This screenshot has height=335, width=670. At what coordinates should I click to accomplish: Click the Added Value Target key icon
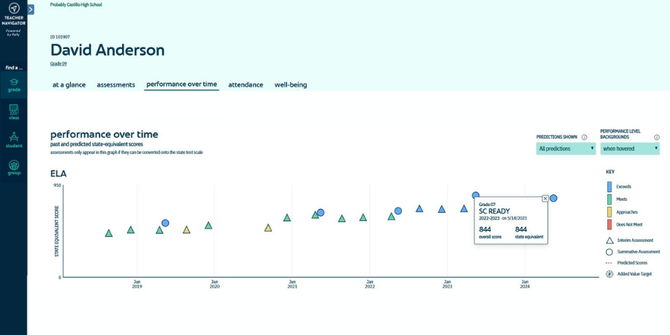(x=610, y=274)
